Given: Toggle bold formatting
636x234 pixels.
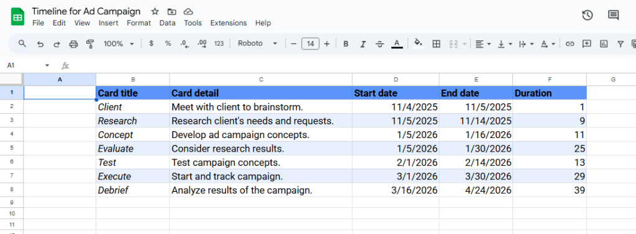Looking at the screenshot, I should click(x=345, y=44).
